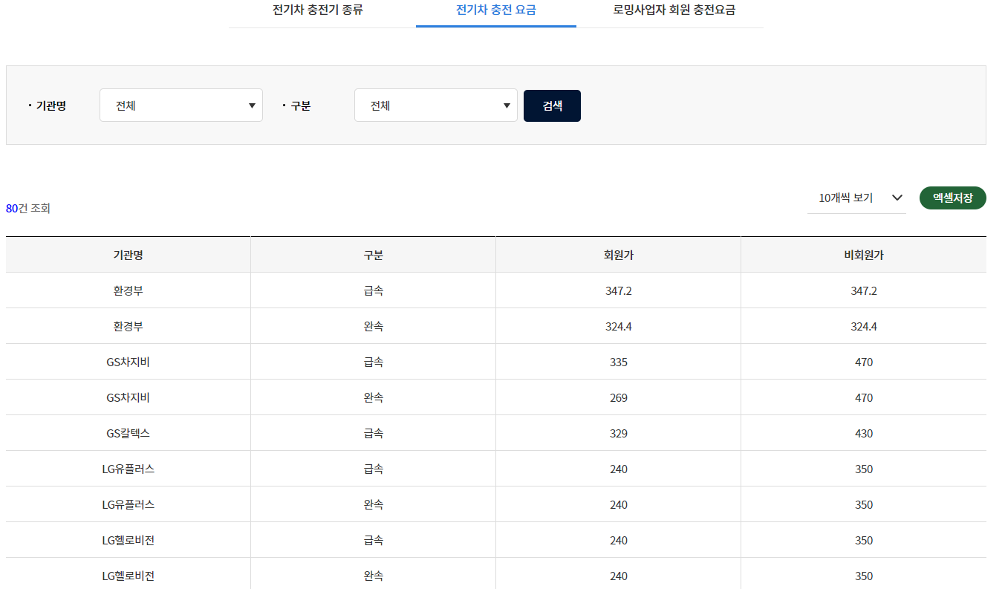Select GS차지비 in the 335 row
Image resolution: width=1005 pixels, height=589 pixels.
pos(129,362)
